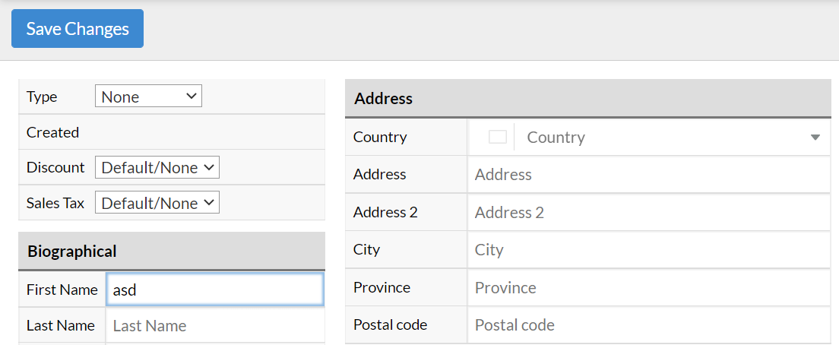Click the Address input field
The height and width of the screenshot is (345, 839).
coord(648,174)
